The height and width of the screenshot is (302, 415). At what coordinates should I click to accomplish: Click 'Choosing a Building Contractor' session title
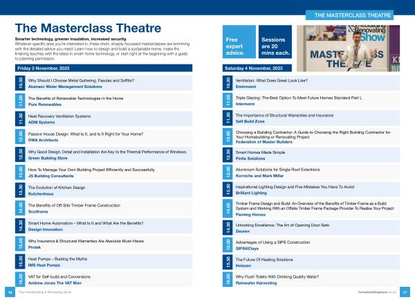(x=313, y=134)
